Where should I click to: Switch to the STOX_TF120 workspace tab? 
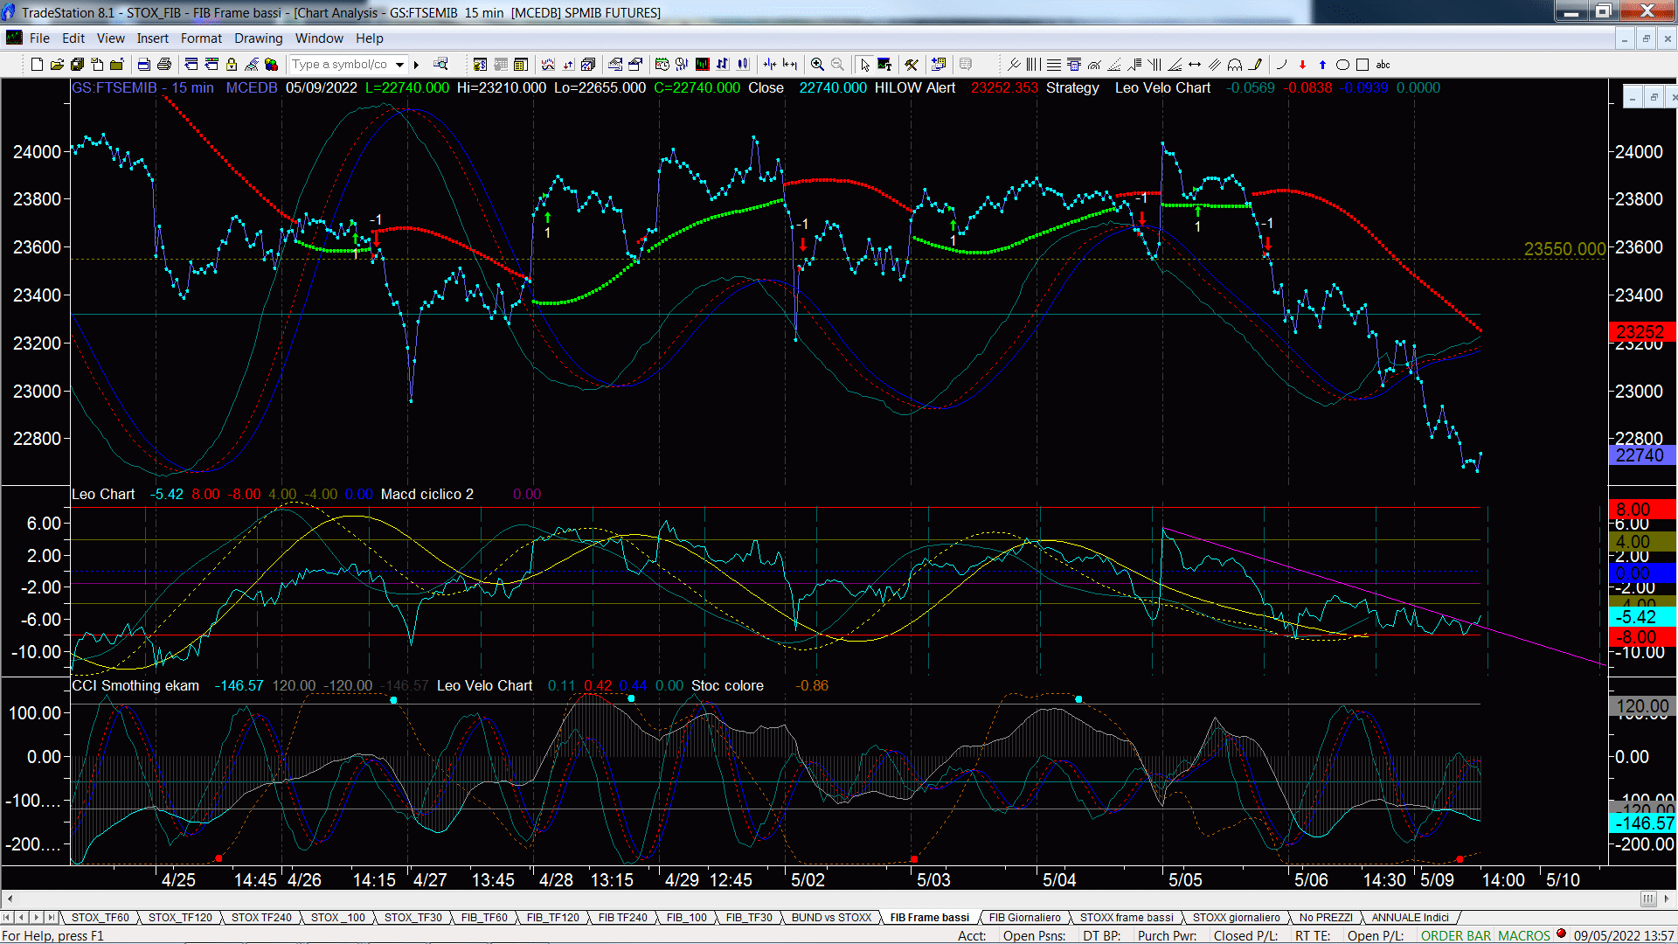click(x=180, y=918)
